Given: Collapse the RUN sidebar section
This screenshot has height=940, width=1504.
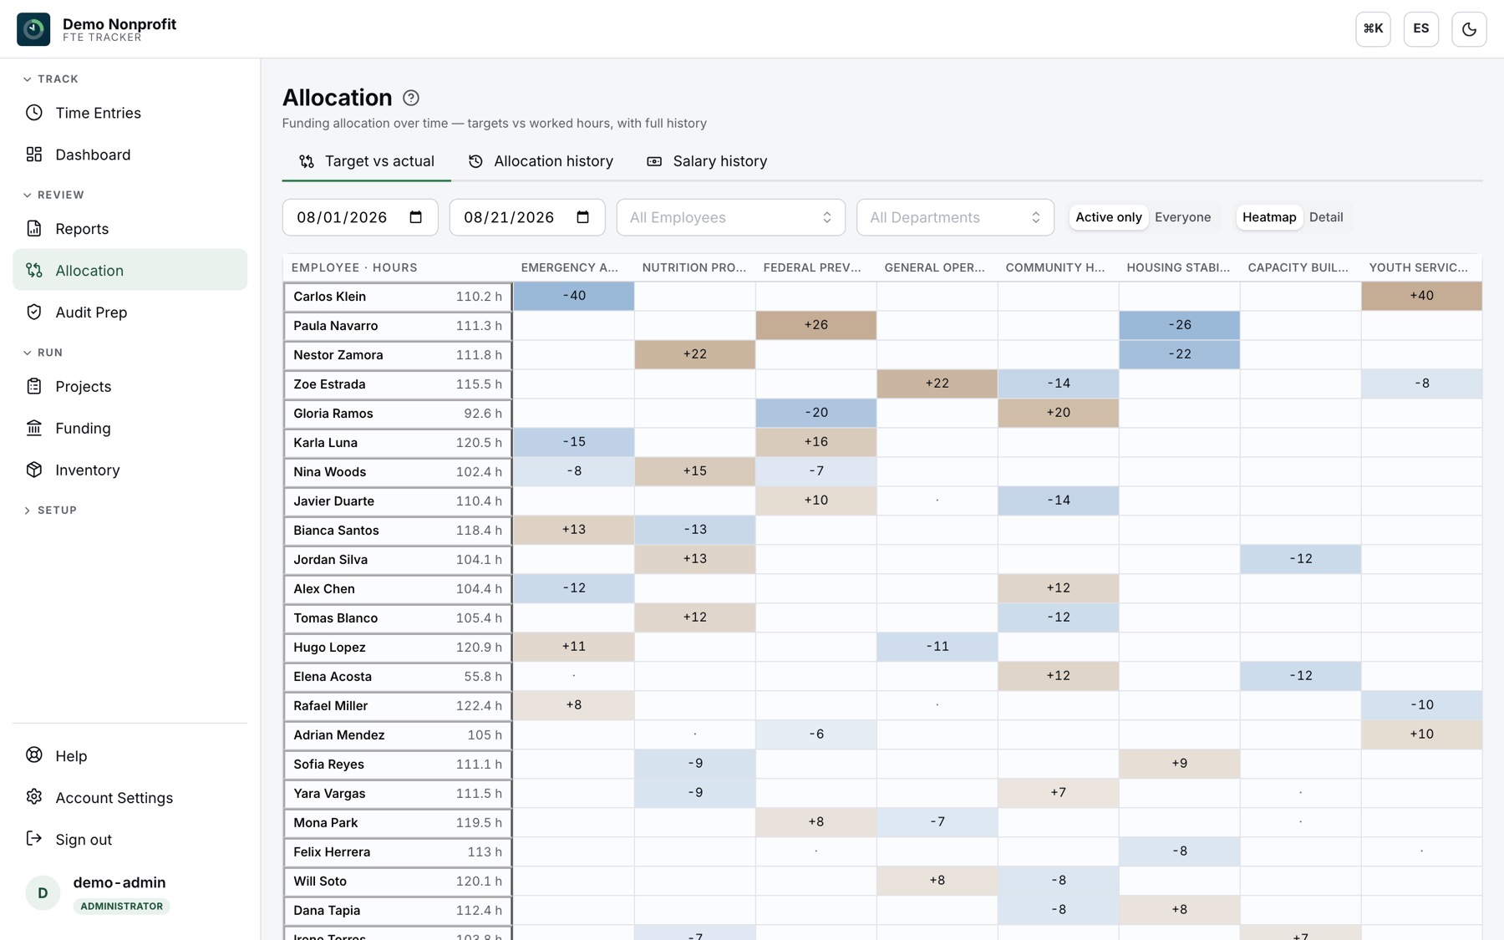Looking at the screenshot, I should tap(43, 353).
